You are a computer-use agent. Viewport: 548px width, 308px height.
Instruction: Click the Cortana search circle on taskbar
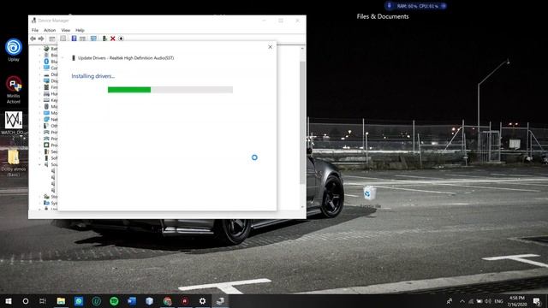[26, 301]
